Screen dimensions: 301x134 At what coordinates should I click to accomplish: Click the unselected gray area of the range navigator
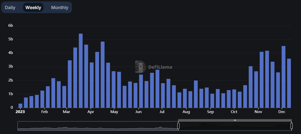pos(98,126)
